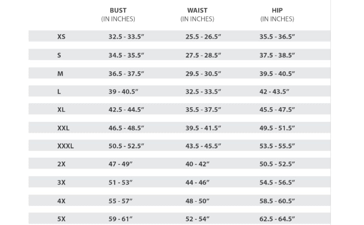This screenshot has width=364, height=225.
Task: Click the WAIST column header
Action: (x=197, y=10)
